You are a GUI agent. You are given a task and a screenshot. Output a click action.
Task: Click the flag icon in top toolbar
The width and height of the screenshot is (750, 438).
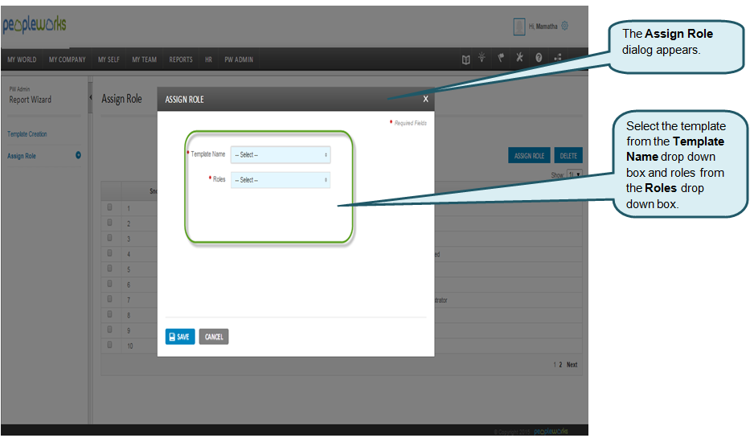click(x=500, y=59)
